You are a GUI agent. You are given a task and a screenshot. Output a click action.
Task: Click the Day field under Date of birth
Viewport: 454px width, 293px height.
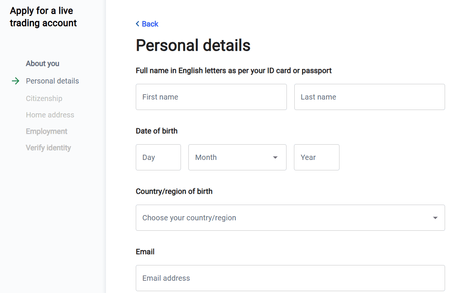pos(158,157)
